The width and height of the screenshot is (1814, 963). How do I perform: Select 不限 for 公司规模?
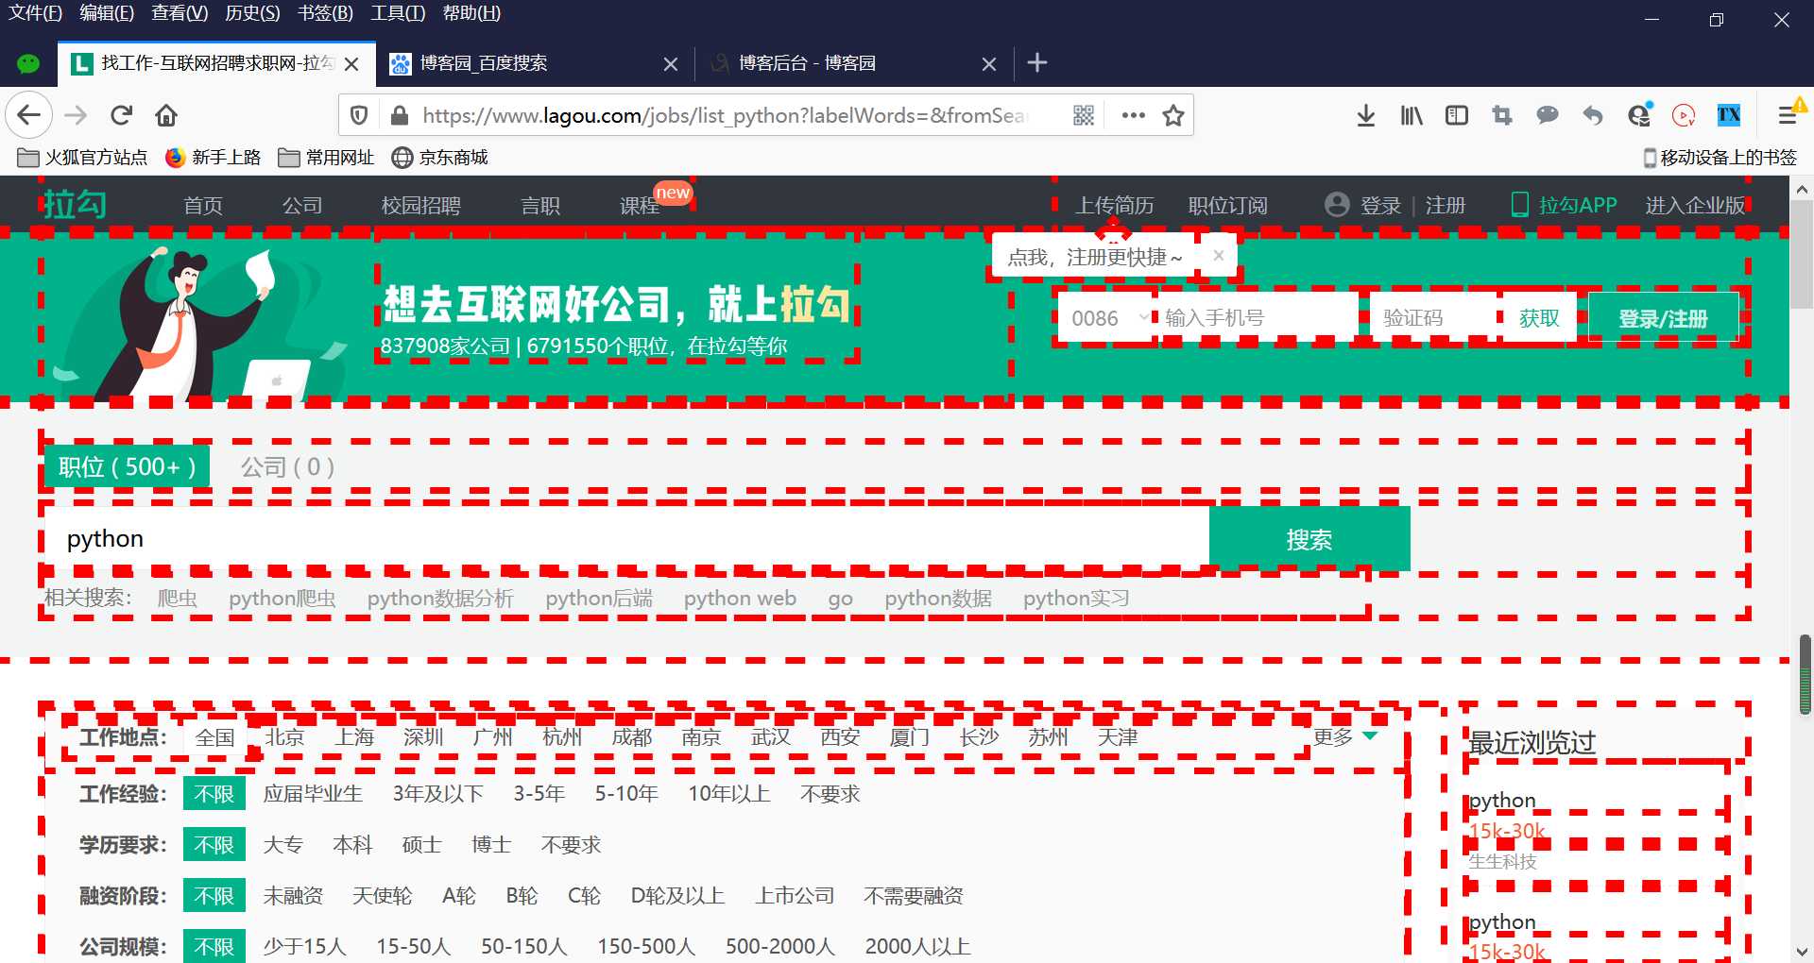coord(214,946)
